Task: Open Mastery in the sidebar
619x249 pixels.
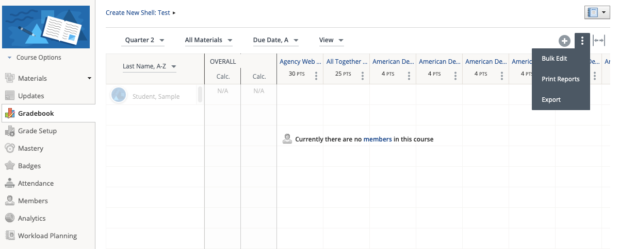Action: pyautogui.click(x=30, y=148)
